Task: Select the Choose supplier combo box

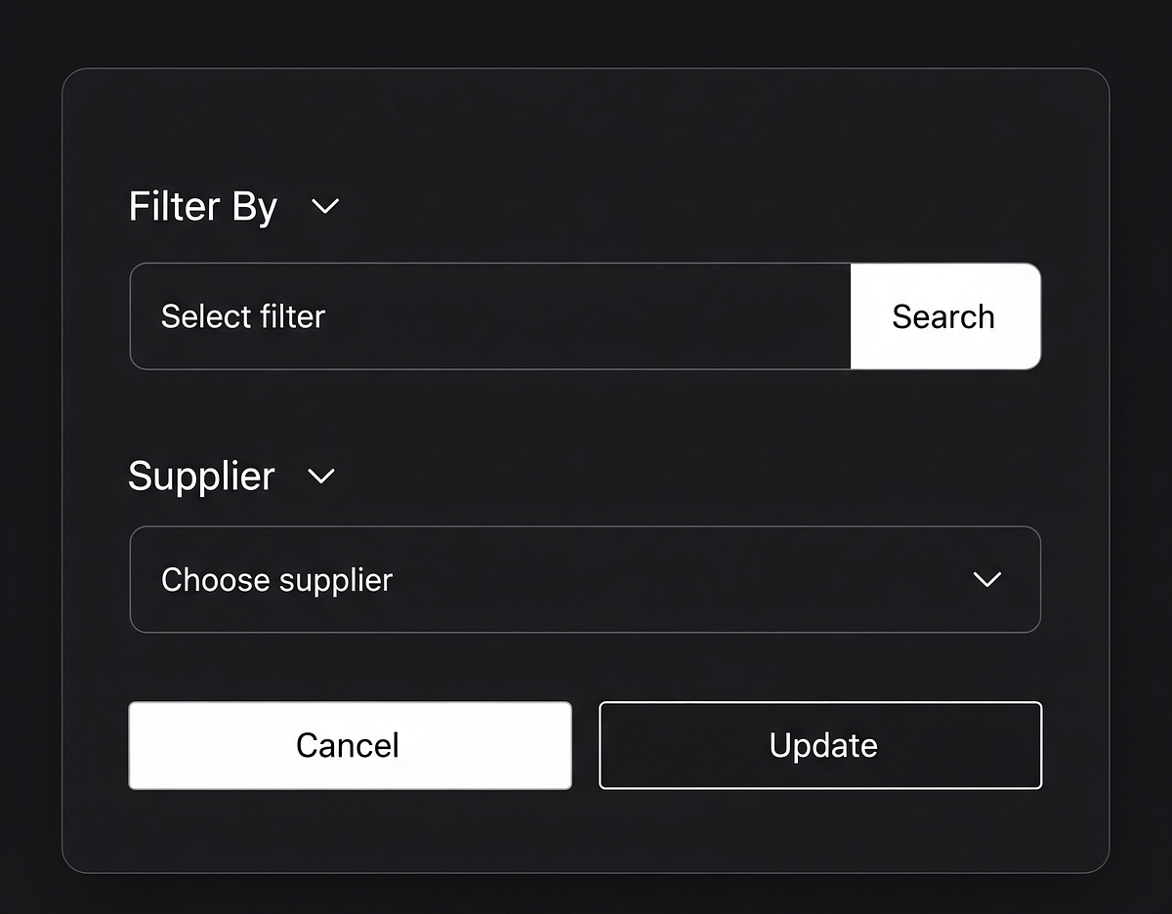Action: (586, 579)
